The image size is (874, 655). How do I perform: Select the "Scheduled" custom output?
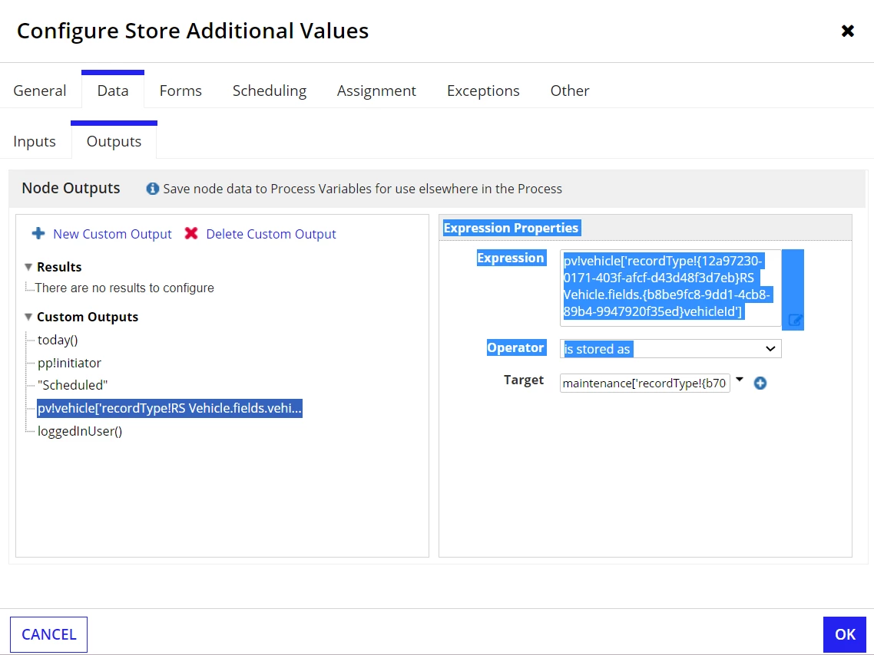click(72, 385)
